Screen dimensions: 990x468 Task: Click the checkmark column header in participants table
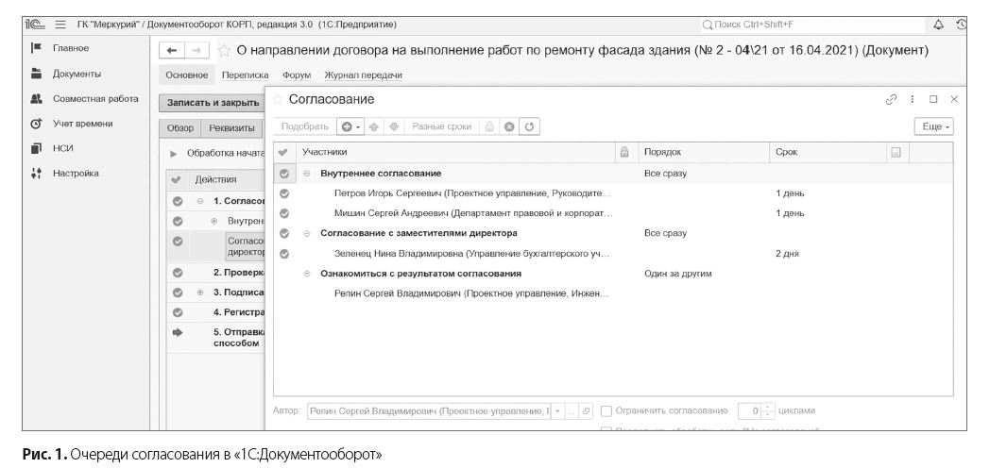pos(283,152)
